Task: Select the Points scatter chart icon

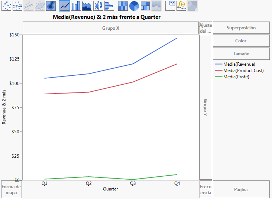Action: (x=6, y=6)
